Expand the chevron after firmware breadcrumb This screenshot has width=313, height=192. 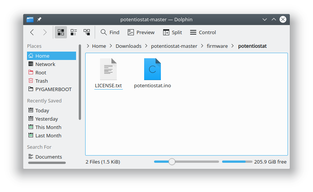(232, 46)
